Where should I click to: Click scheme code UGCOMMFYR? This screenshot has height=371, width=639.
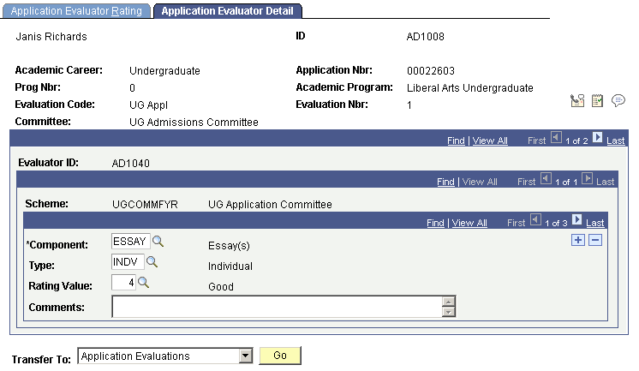pos(145,205)
